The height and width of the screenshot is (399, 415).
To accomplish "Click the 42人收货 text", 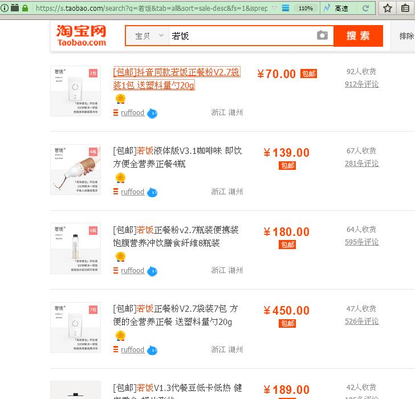I will tap(361, 388).
